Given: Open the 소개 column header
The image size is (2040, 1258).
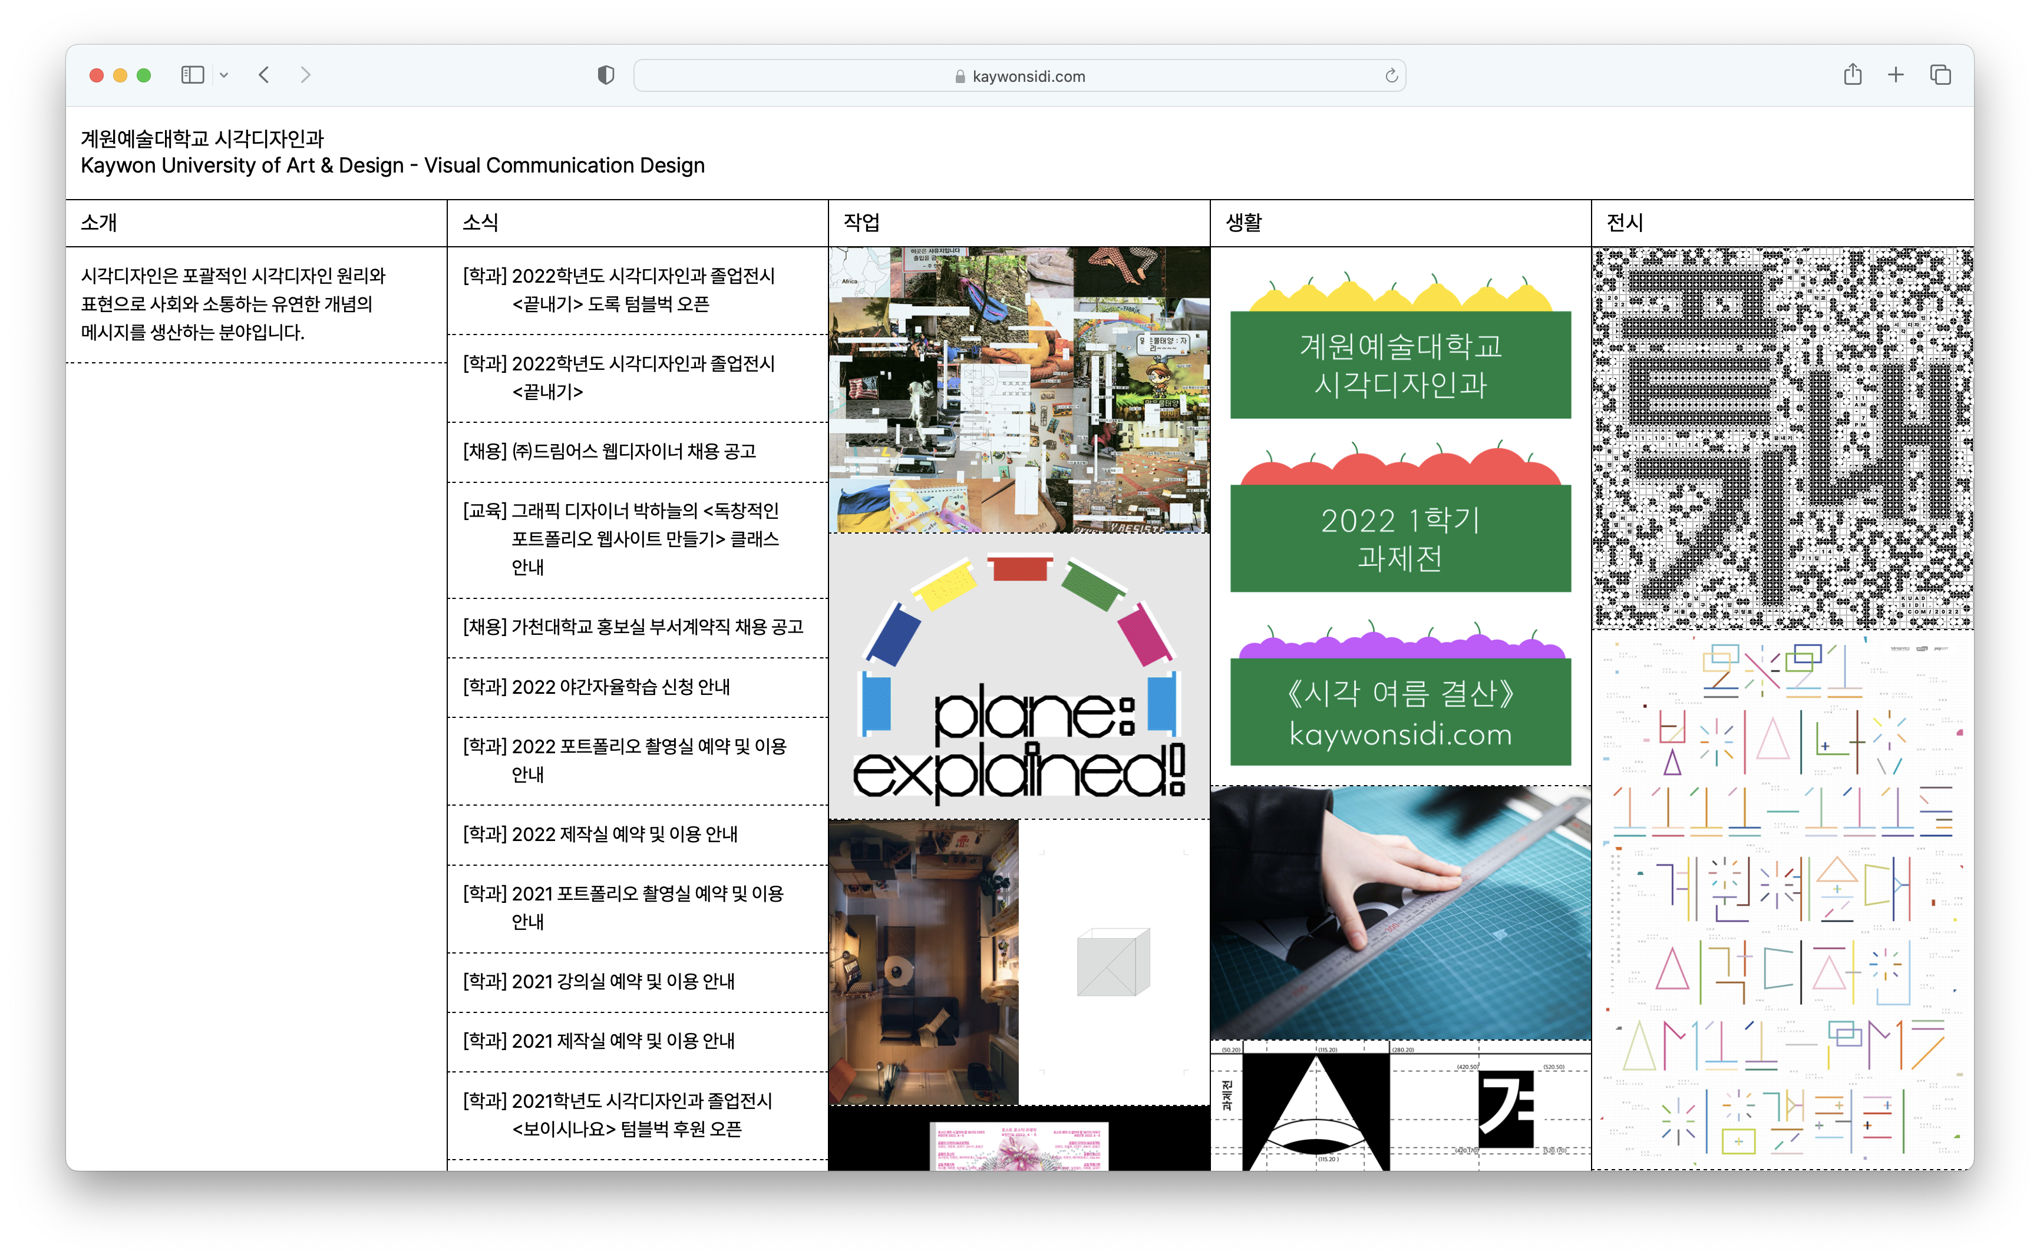Looking at the screenshot, I should pyautogui.click(x=99, y=222).
